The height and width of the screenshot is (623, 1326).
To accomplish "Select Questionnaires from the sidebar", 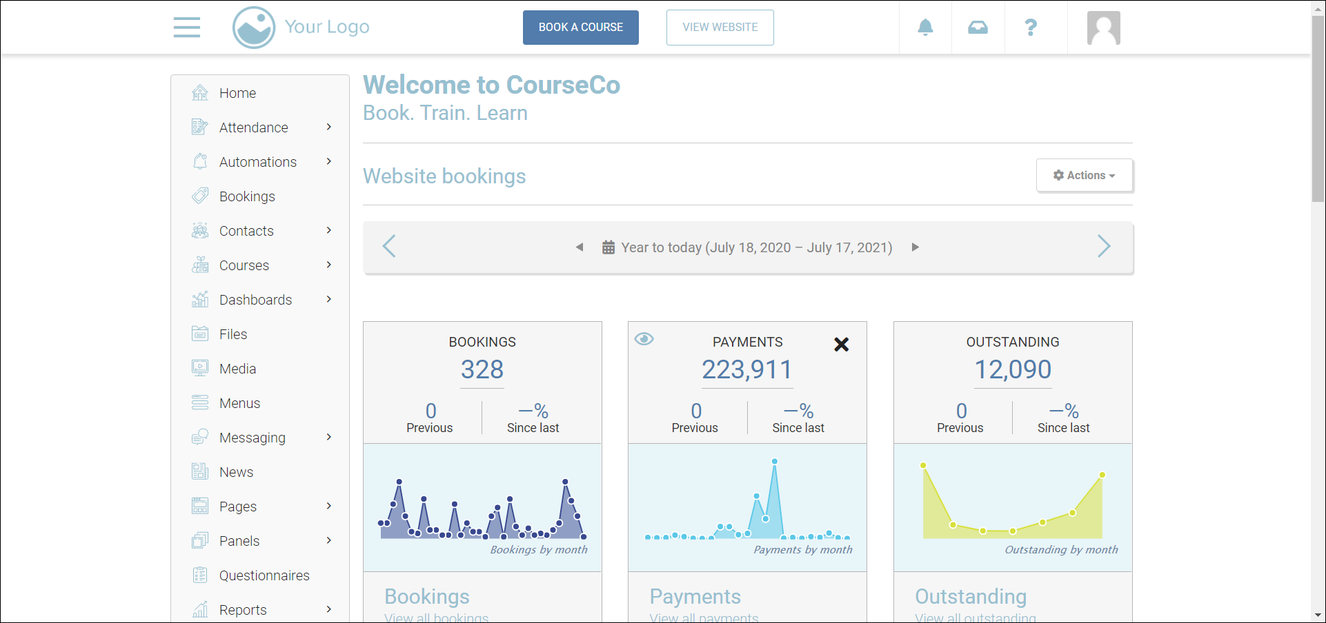I will click(264, 575).
